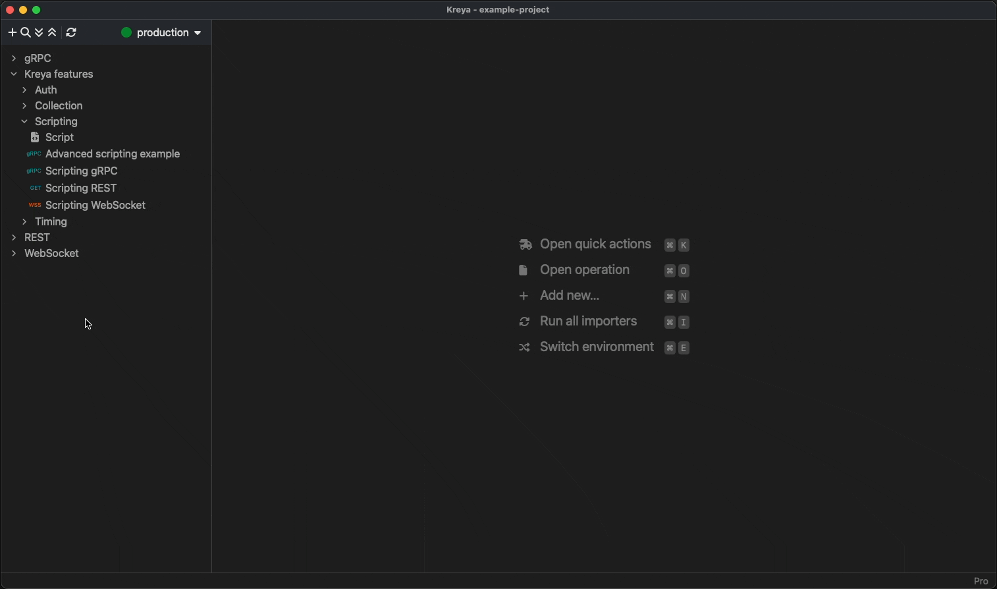Screen dimensions: 997x589
Task: Select the Kreya features folder label
Action: pyautogui.click(x=59, y=74)
